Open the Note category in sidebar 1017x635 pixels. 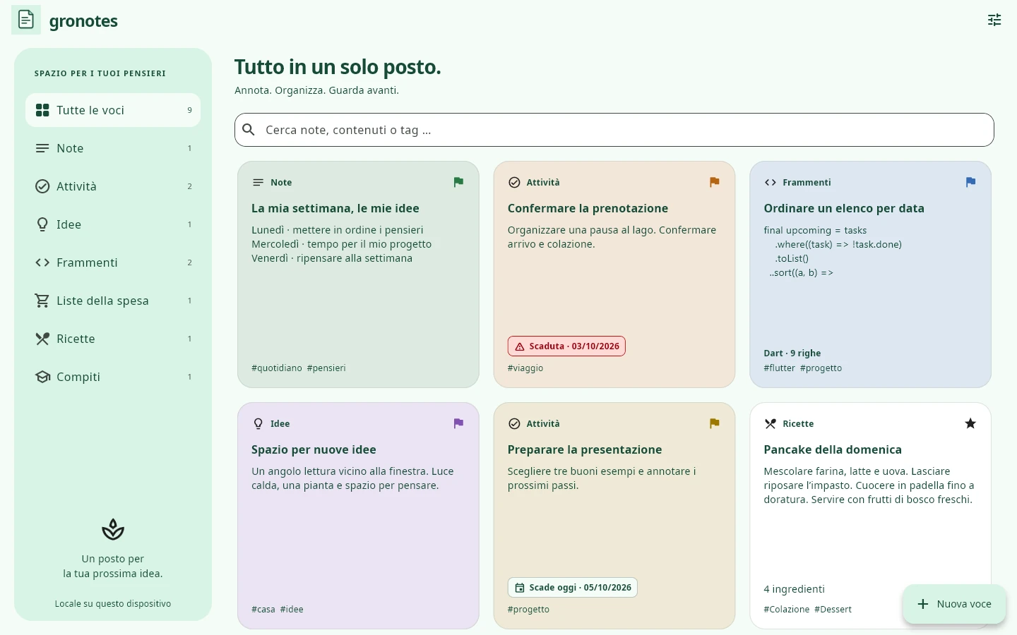point(113,148)
